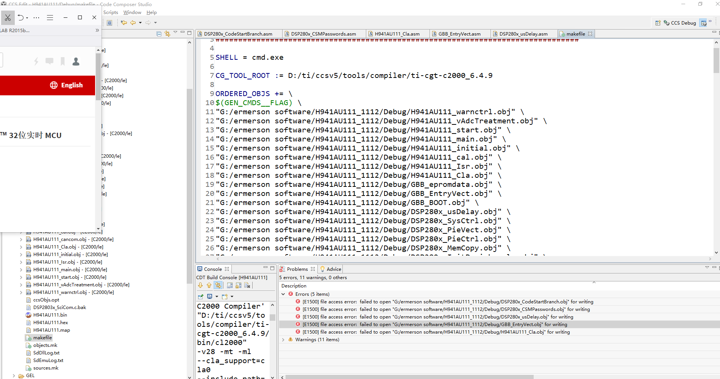Screen dimensions: 720x379
Task: Click the blue block toolbar icon beside Scripts
Action: pyautogui.click(x=109, y=23)
